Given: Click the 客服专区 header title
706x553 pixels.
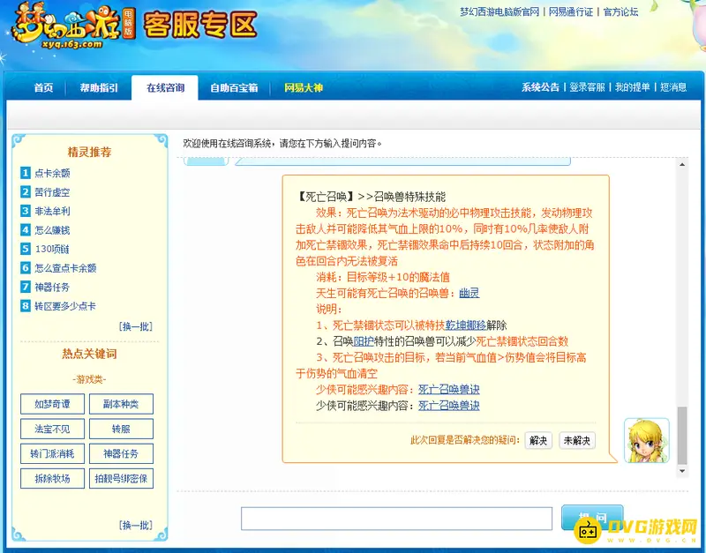Looking at the screenshot, I should pos(201,25).
